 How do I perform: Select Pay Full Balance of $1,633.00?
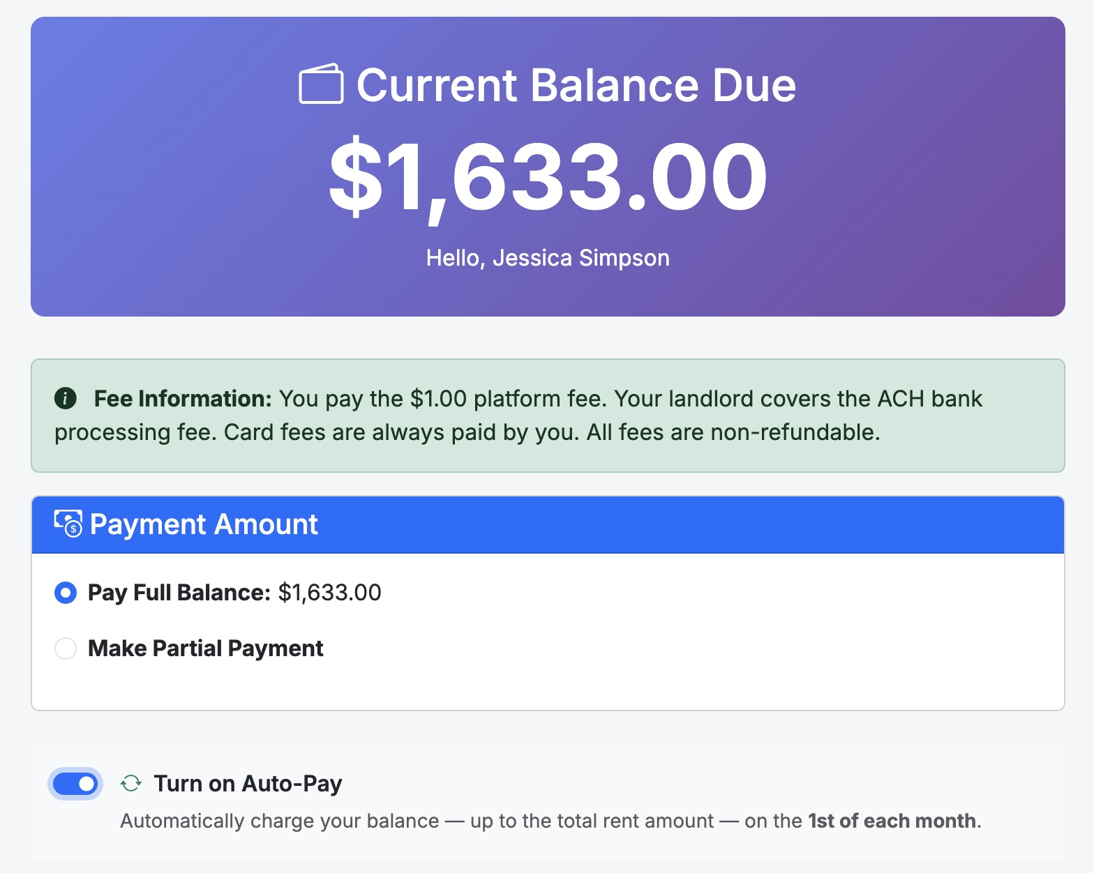click(x=65, y=593)
